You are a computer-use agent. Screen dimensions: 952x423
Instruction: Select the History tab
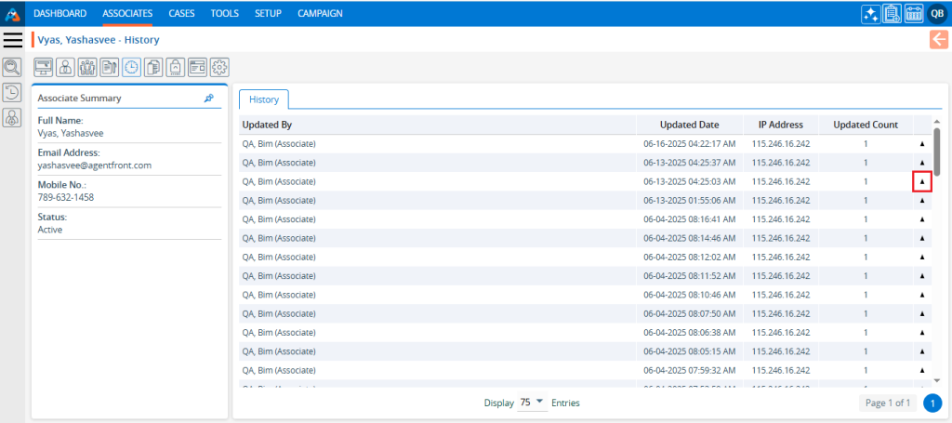(264, 99)
